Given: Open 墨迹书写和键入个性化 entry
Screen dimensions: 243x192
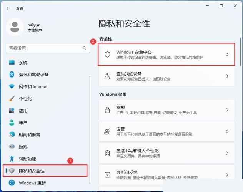Looking at the screenshot, I should (166, 153).
